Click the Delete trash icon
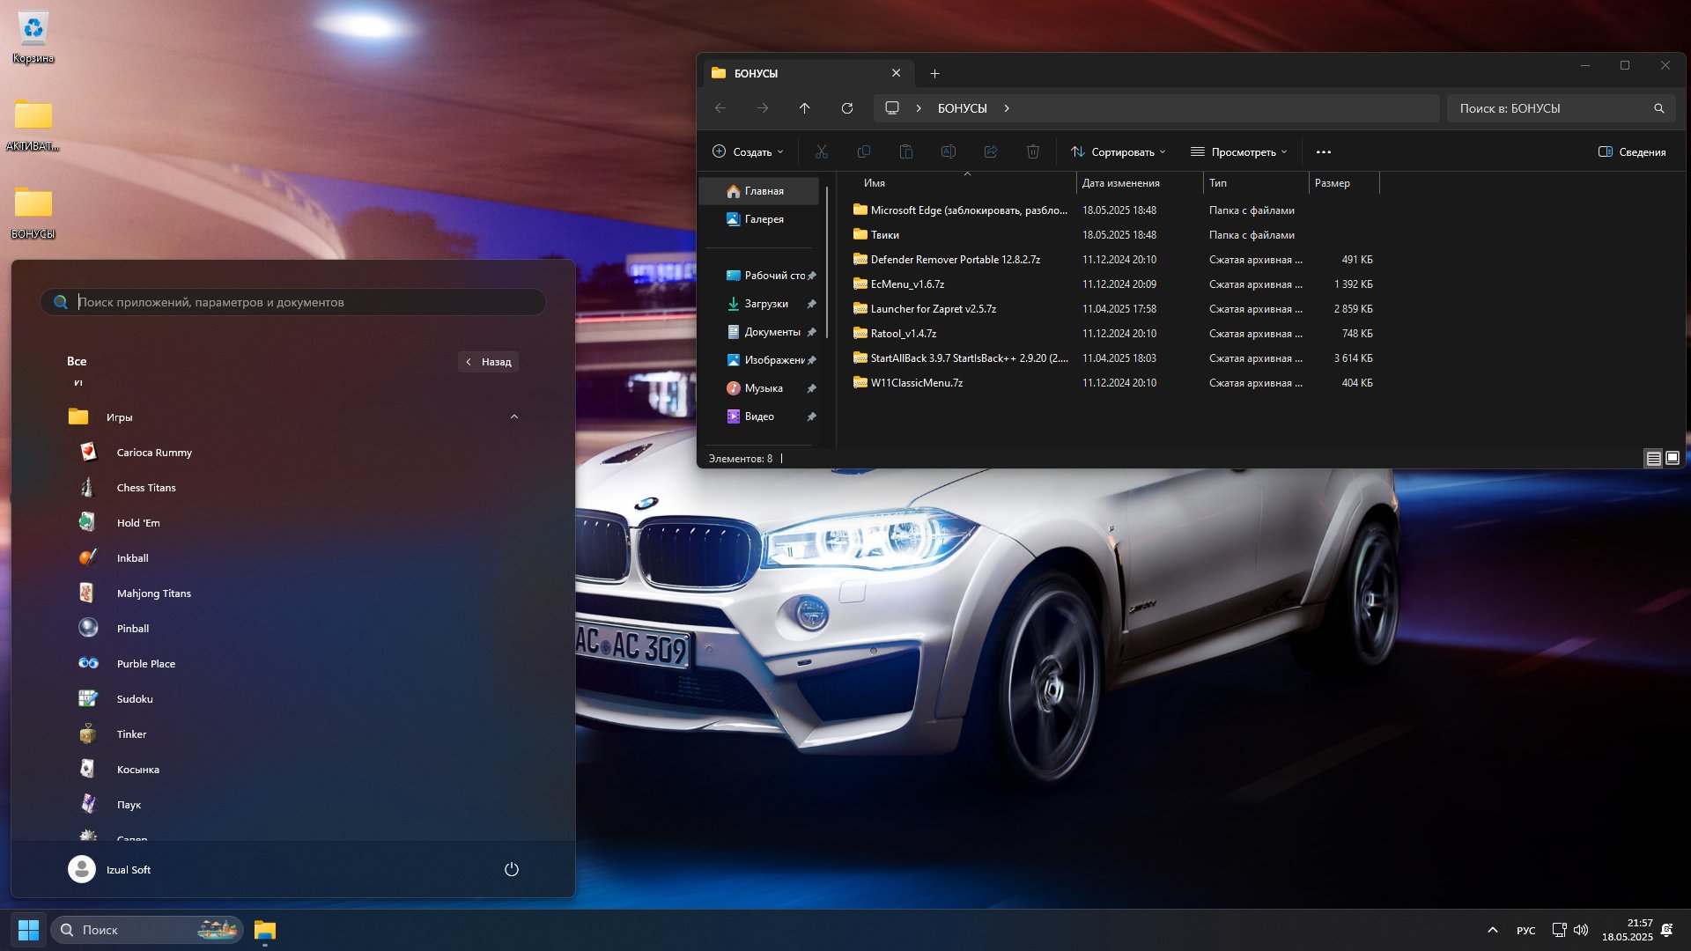 (x=1033, y=151)
